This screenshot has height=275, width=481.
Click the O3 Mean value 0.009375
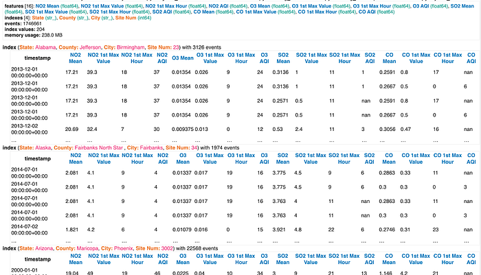[x=183, y=129]
